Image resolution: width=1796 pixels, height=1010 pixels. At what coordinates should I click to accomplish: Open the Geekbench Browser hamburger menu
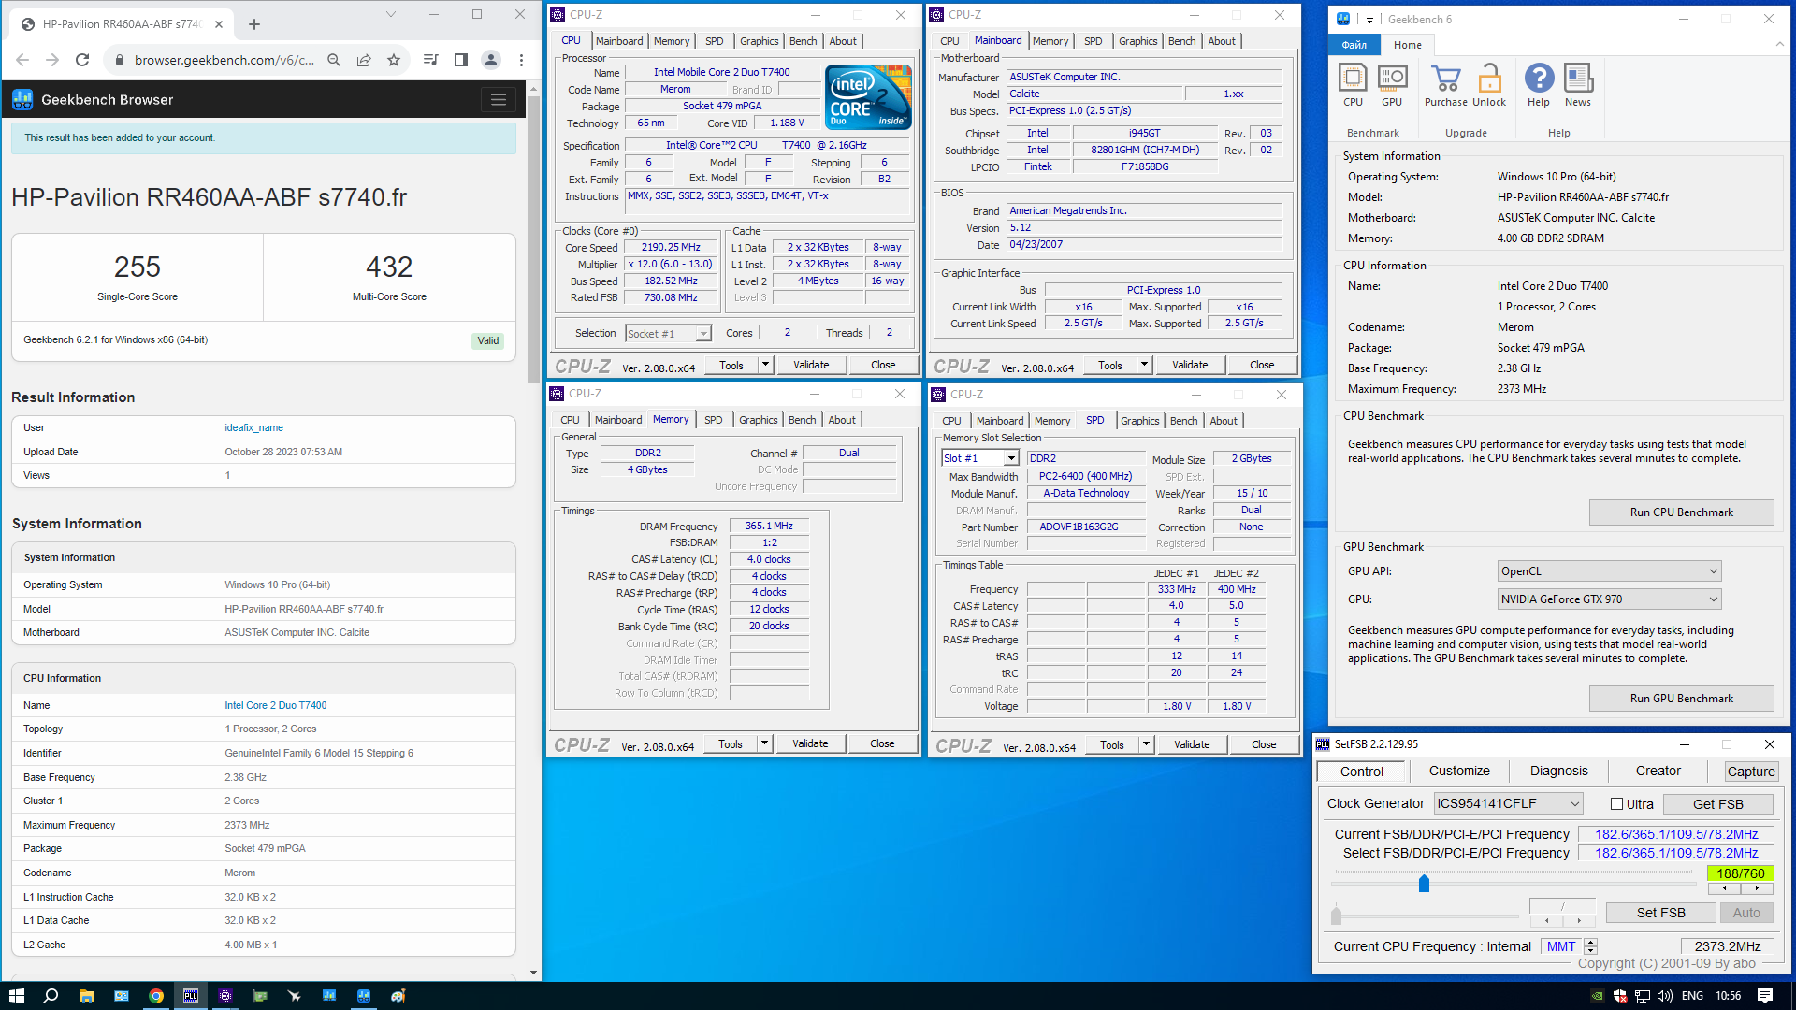click(x=499, y=100)
